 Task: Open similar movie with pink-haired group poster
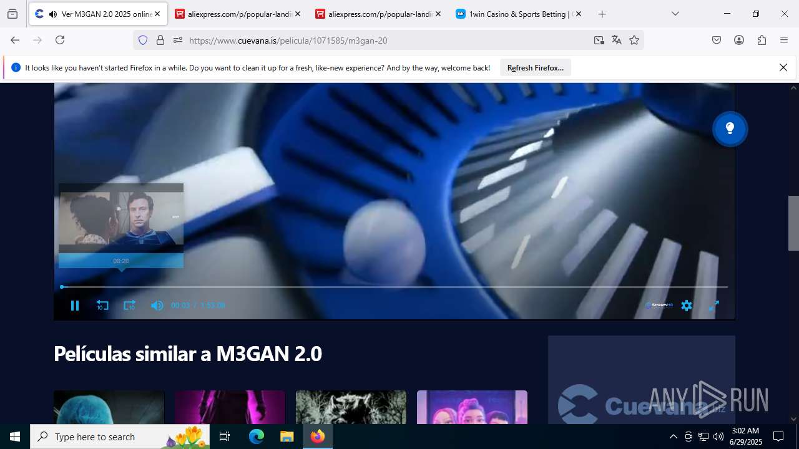pos(472,407)
